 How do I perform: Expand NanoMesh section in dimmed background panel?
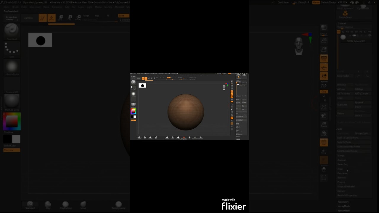(x=344, y=211)
